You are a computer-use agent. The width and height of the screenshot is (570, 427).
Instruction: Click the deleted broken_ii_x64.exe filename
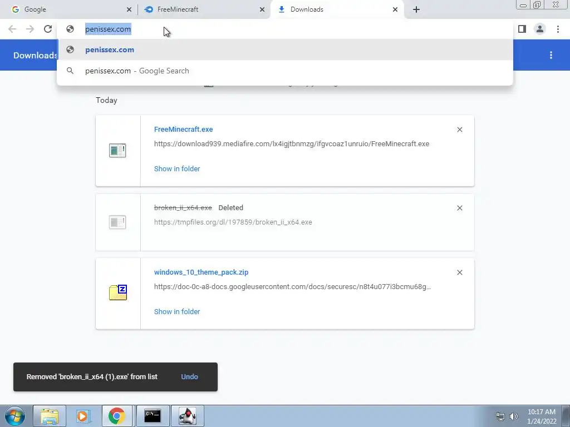pos(183,208)
